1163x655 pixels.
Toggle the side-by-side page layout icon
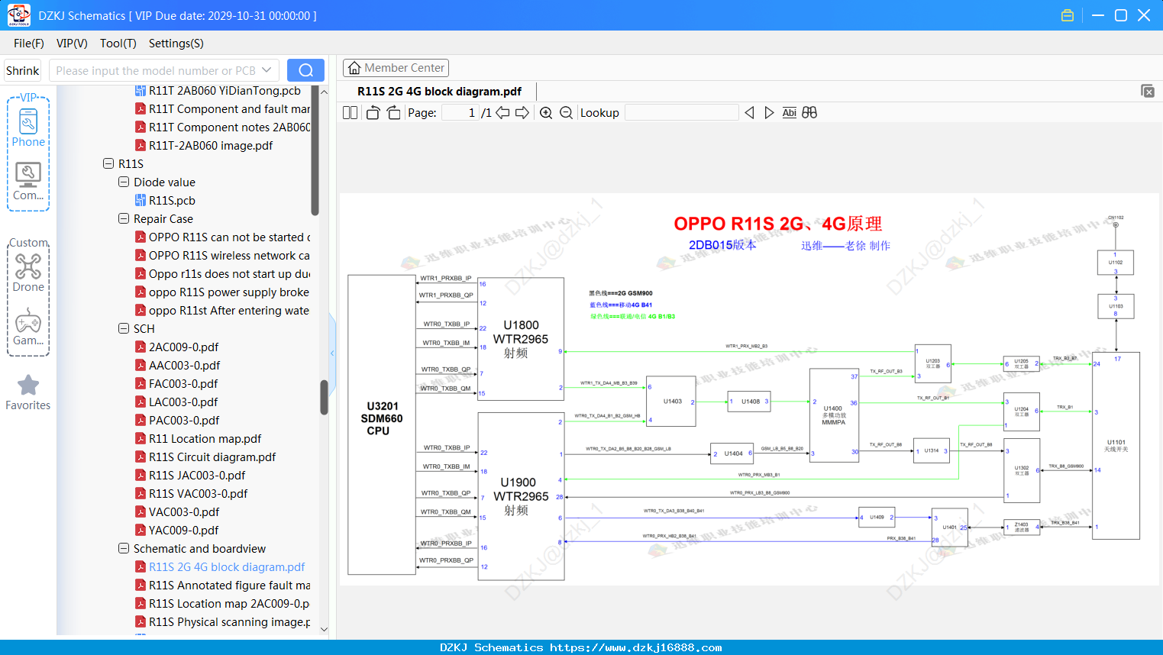tap(350, 113)
